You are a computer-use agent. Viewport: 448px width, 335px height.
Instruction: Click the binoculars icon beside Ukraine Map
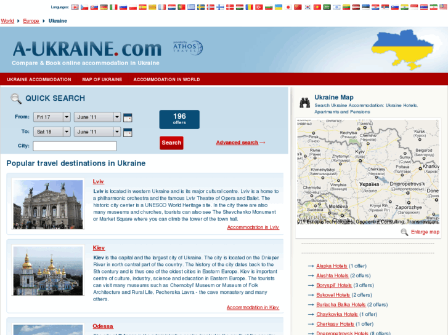point(305,103)
